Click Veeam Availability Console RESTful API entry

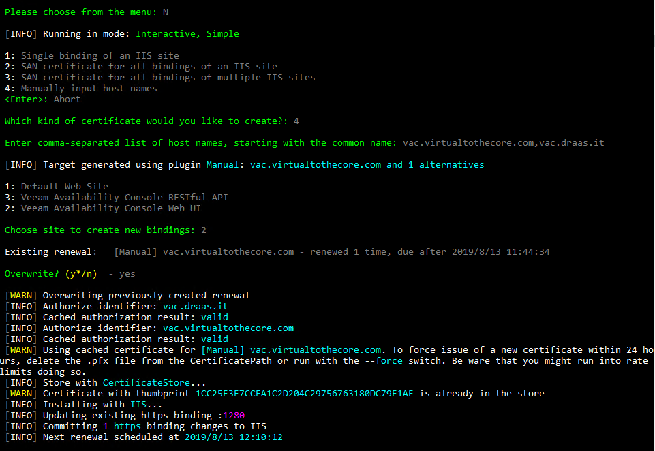click(x=117, y=197)
